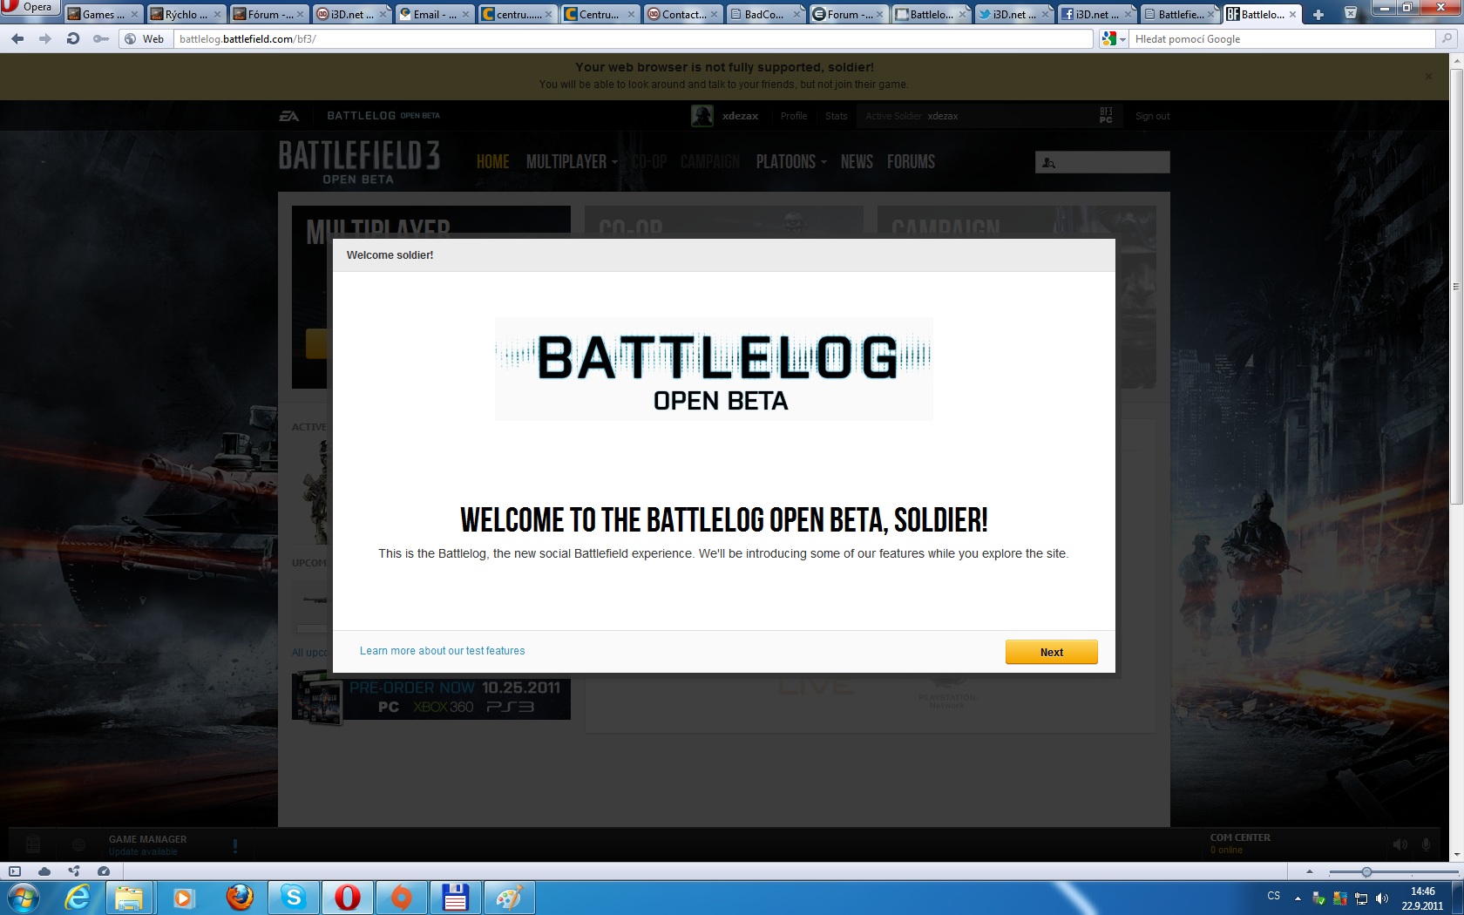Show hidden system tray icons
This screenshot has height=915, width=1464.
pyautogui.click(x=1298, y=898)
